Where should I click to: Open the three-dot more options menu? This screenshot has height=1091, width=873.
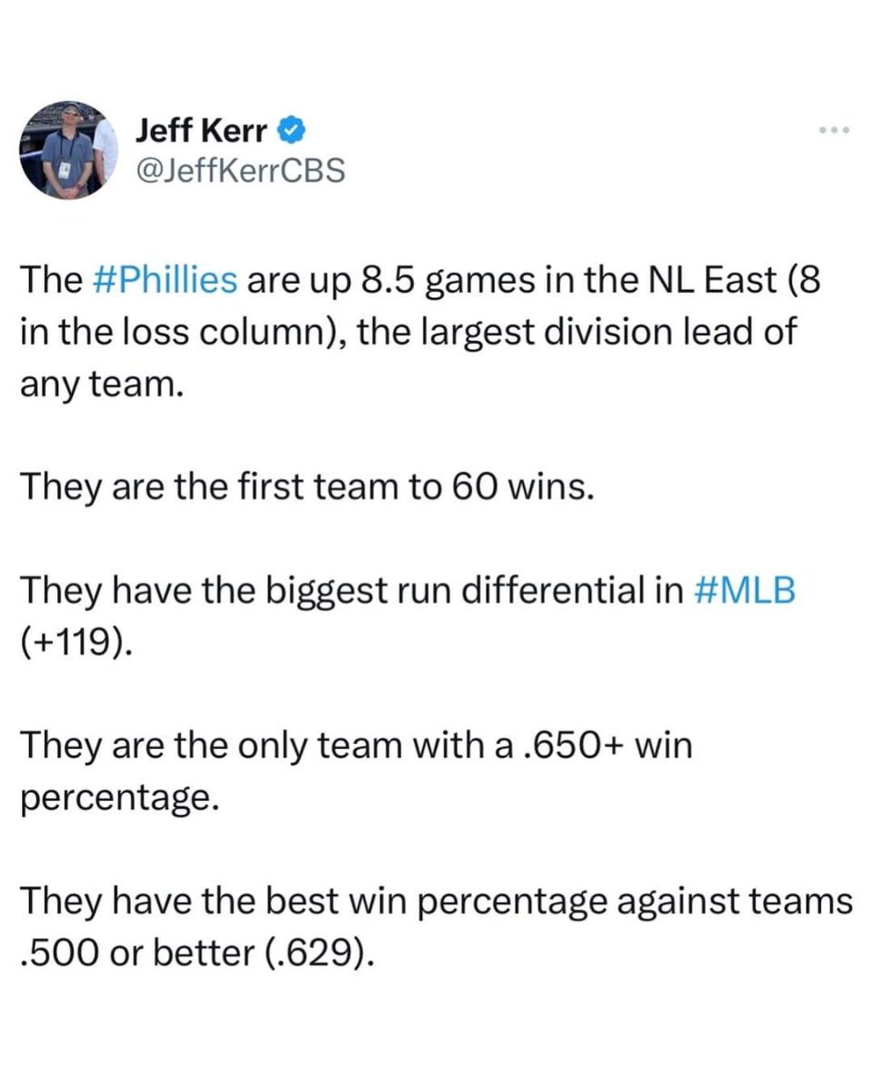(x=832, y=131)
